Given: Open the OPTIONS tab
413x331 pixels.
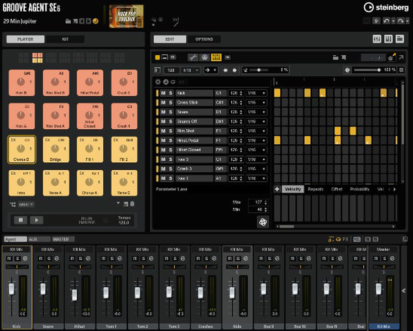Looking at the screenshot, I should 204,39.
